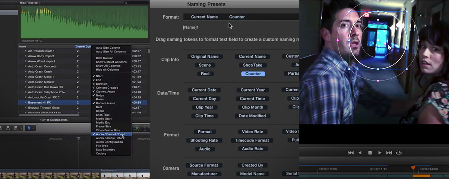The width and height of the screenshot is (449, 179).
Task: Play the viewer in reverse
Action: (x=360, y=153)
